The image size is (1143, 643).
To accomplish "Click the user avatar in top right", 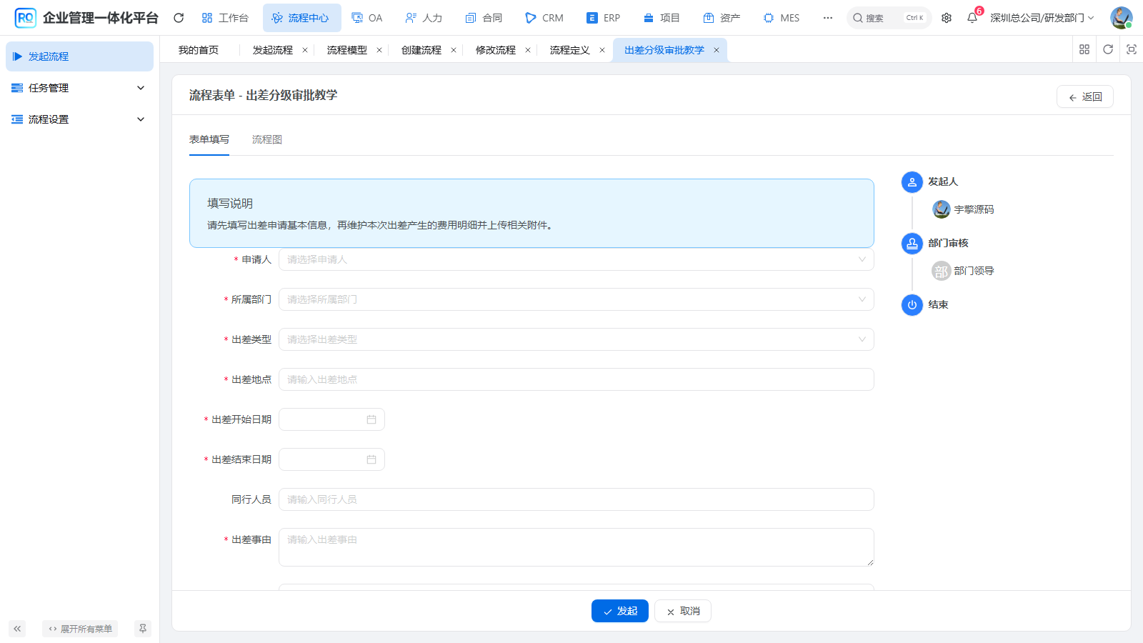I will (1121, 18).
